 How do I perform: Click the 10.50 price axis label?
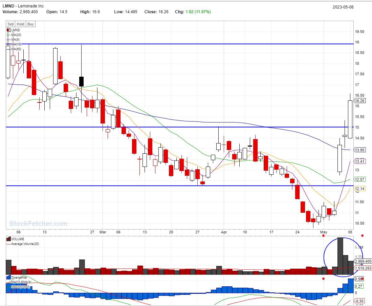359,223
